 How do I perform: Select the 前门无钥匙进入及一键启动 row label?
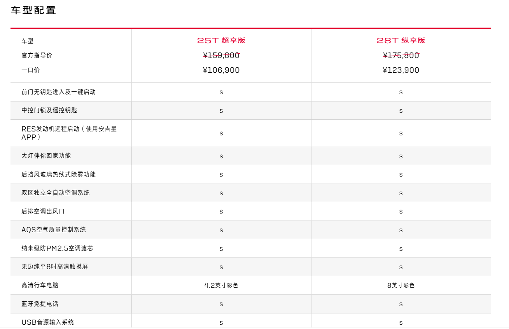click(58, 92)
